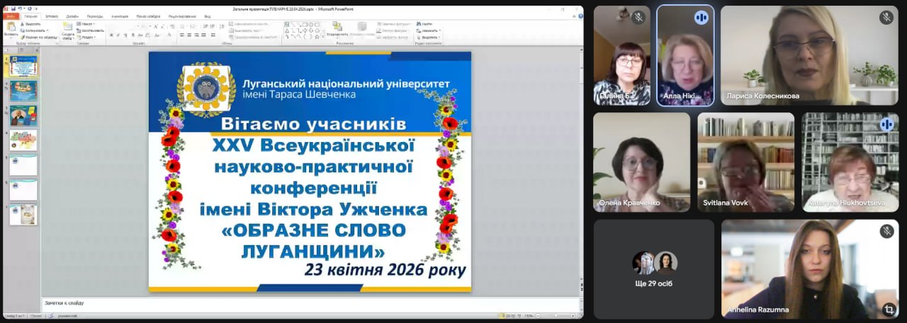Click the Paste (Вставить) clipboard icon
Screen dimensions: 907x323
(11, 28)
